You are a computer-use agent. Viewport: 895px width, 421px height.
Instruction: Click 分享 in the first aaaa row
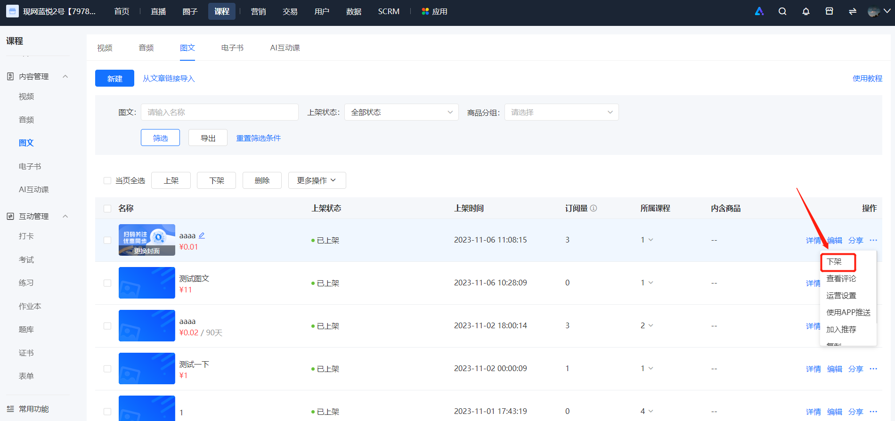[x=856, y=240]
